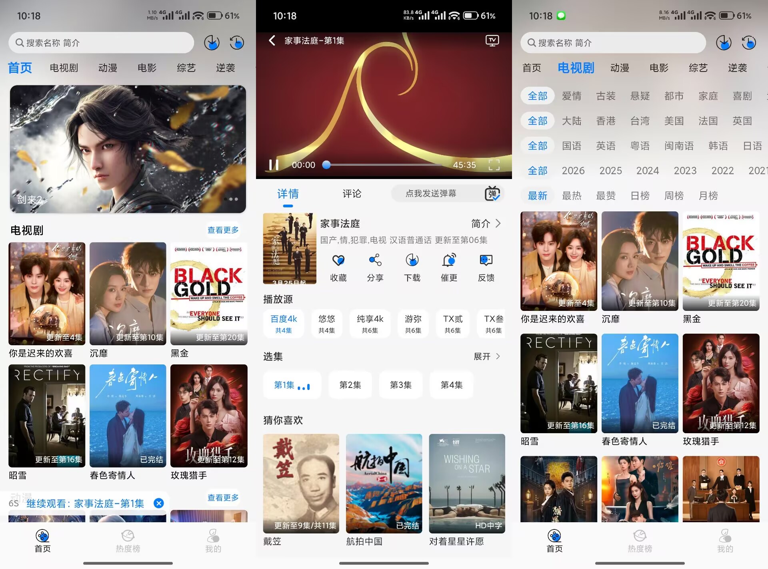768x569 pixels.
Task: Select the 最热 sort filter
Action: pyautogui.click(x=571, y=195)
